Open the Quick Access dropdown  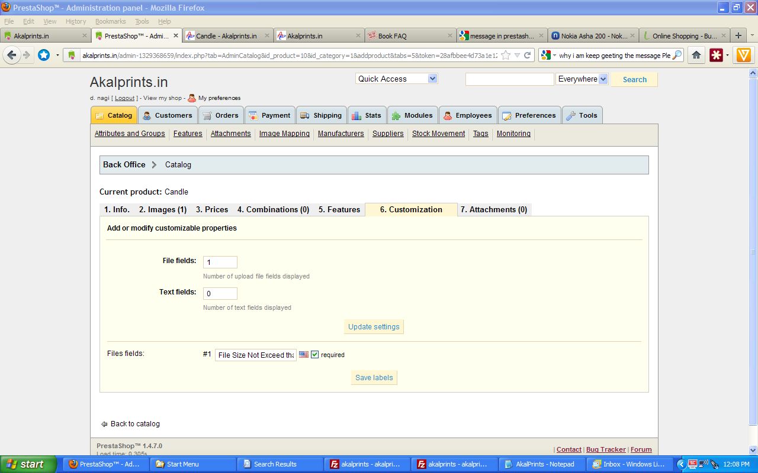tap(397, 79)
